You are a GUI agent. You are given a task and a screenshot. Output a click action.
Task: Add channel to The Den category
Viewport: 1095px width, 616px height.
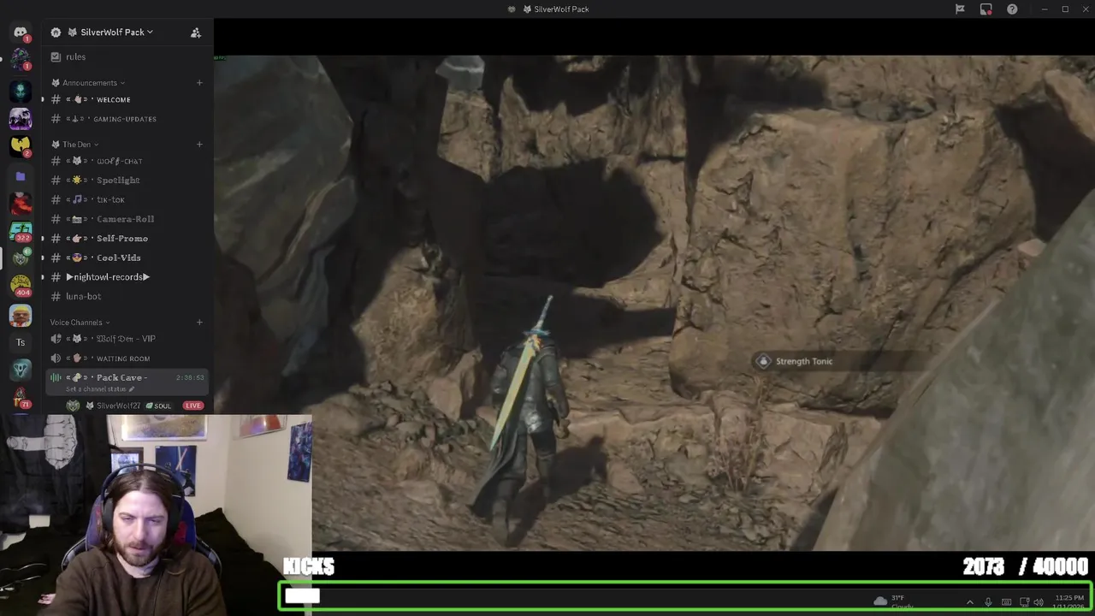(x=199, y=145)
